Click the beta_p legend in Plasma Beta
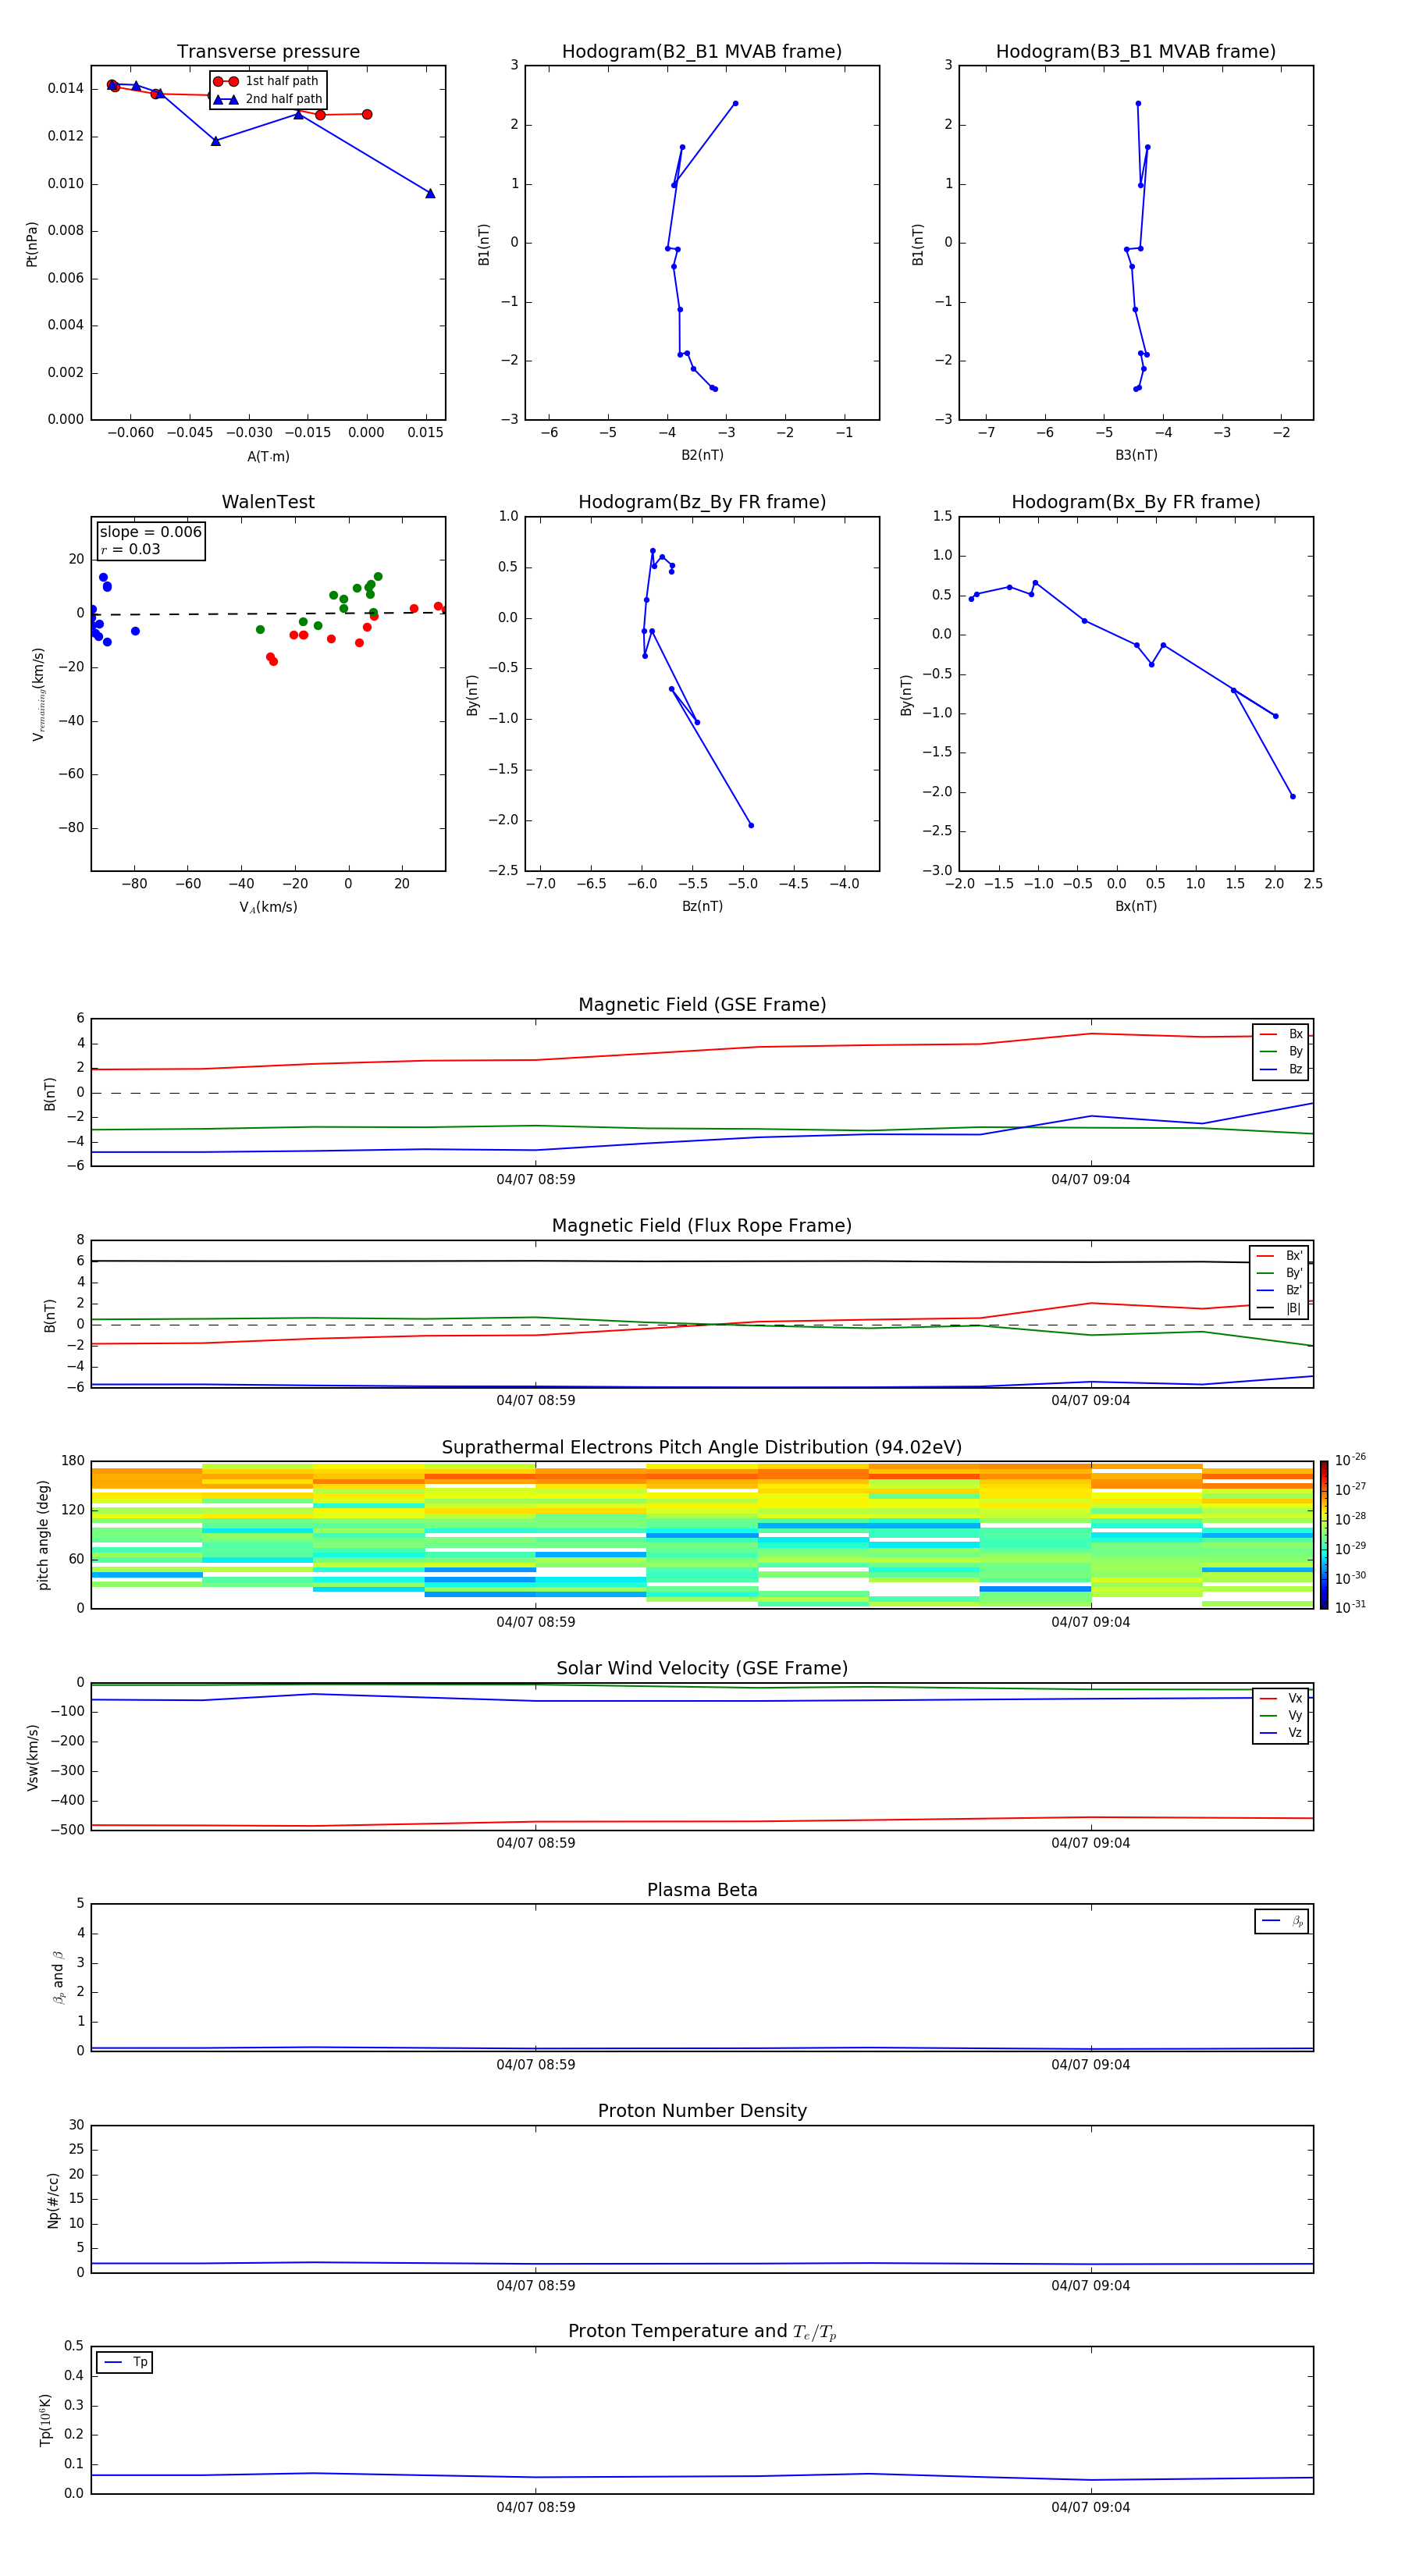The width and height of the screenshot is (1405, 2576). [x=1282, y=1921]
